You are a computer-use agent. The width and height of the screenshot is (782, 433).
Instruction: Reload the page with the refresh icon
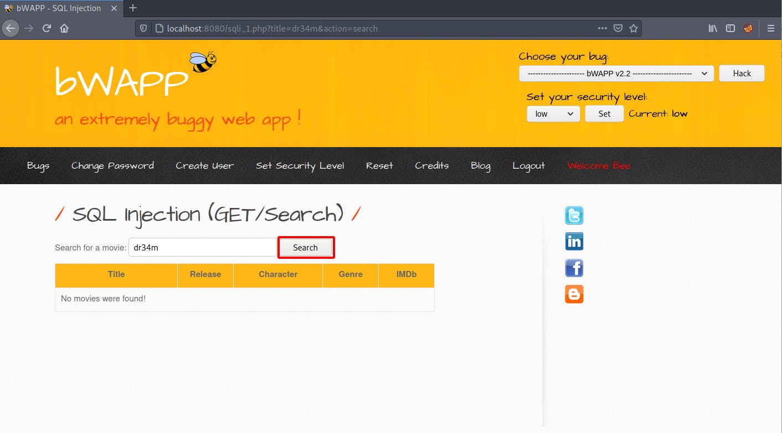pos(47,28)
